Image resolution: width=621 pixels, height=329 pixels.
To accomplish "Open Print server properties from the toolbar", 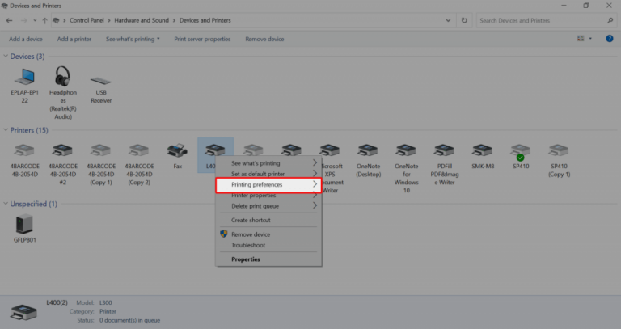I will [x=202, y=39].
